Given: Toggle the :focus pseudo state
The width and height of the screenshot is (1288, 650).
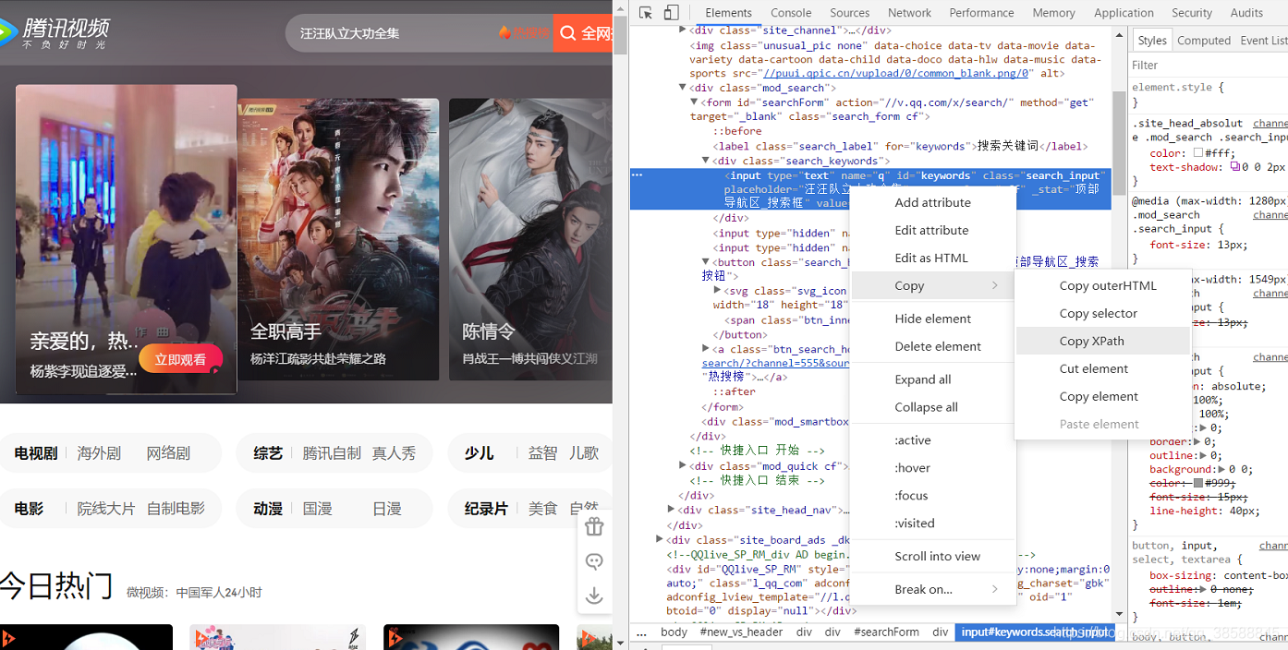Looking at the screenshot, I should [x=932, y=496].
